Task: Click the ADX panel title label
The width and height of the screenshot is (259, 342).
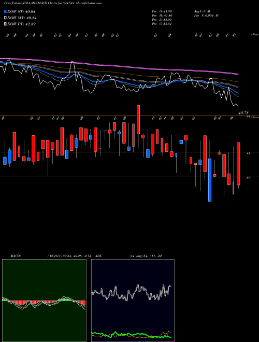Action: click(x=98, y=256)
